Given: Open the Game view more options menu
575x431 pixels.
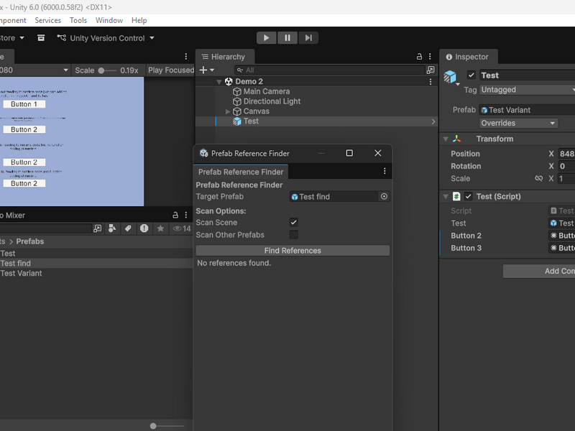Looking at the screenshot, I should pos(186,57).
